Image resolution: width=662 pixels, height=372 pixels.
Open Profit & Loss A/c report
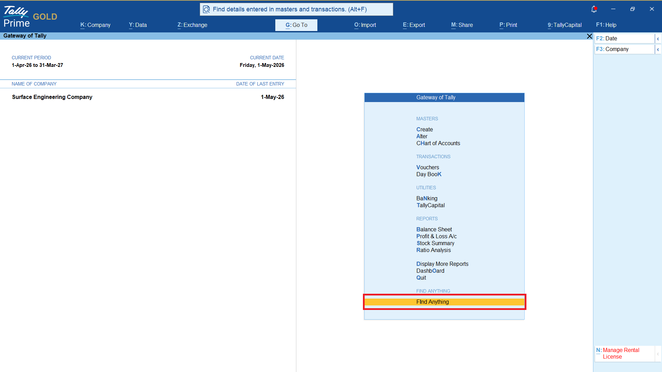click(x=436, y=237)
